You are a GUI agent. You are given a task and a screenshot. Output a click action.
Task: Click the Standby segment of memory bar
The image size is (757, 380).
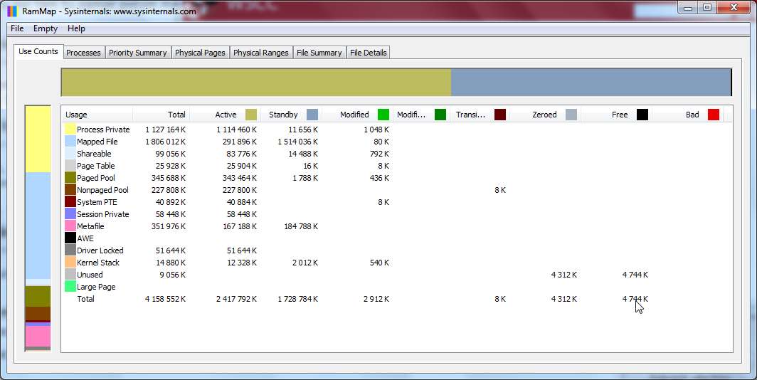point(591,83)
